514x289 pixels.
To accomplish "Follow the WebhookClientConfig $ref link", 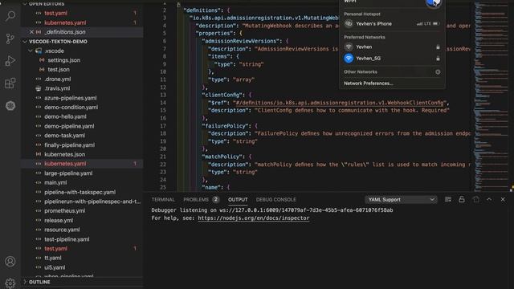I will point(339,103).
